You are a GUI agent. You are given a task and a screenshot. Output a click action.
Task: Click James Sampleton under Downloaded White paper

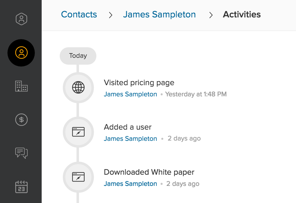(130, 184)
